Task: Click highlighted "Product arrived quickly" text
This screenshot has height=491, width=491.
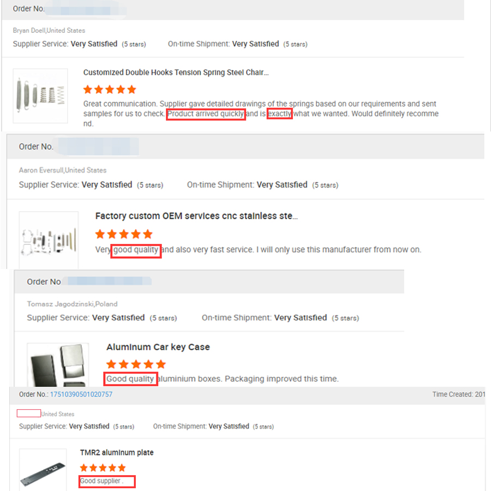Action: click(x=206, y=114)
